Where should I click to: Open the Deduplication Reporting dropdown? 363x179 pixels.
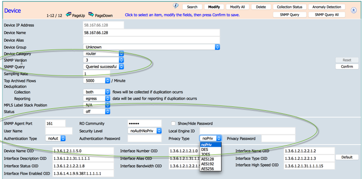click(x=97, y=99)
